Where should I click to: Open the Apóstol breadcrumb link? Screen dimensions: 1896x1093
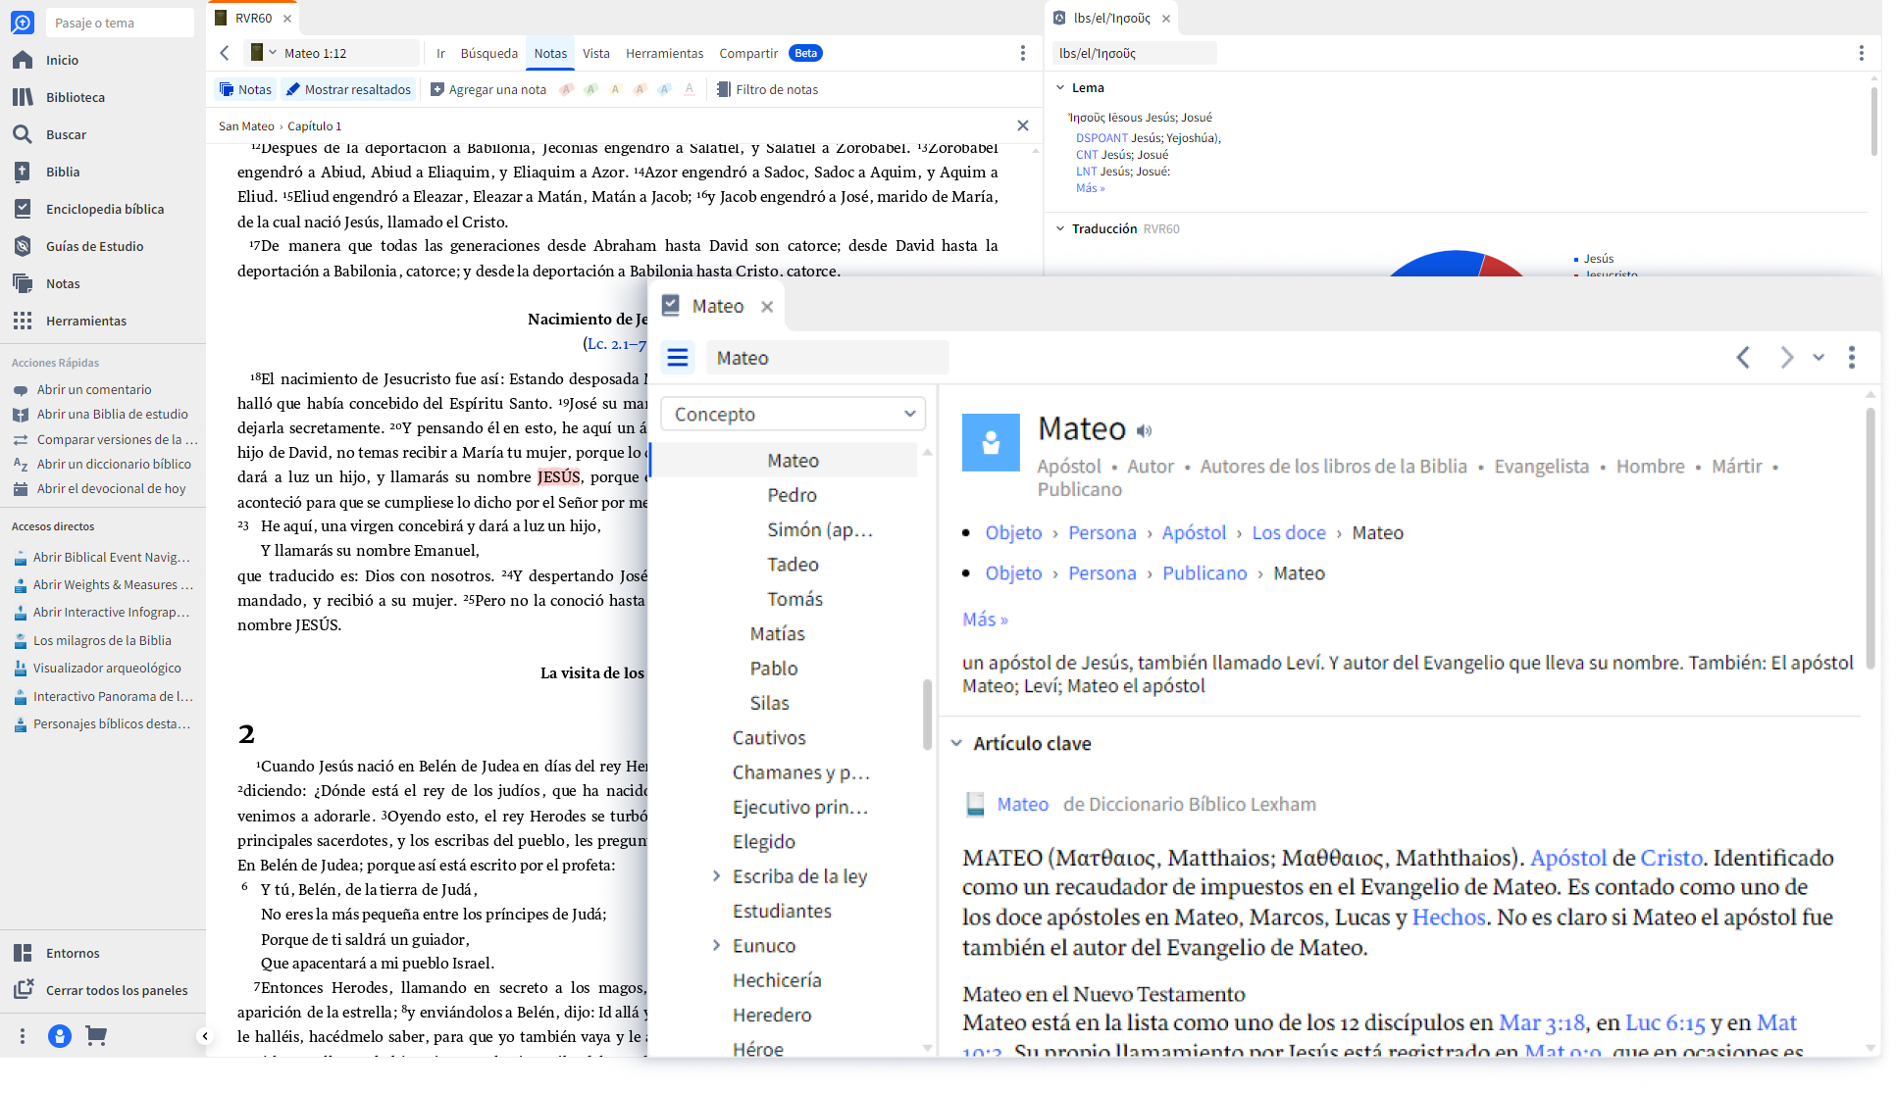pyautogui.click(x=1194, y=532)
